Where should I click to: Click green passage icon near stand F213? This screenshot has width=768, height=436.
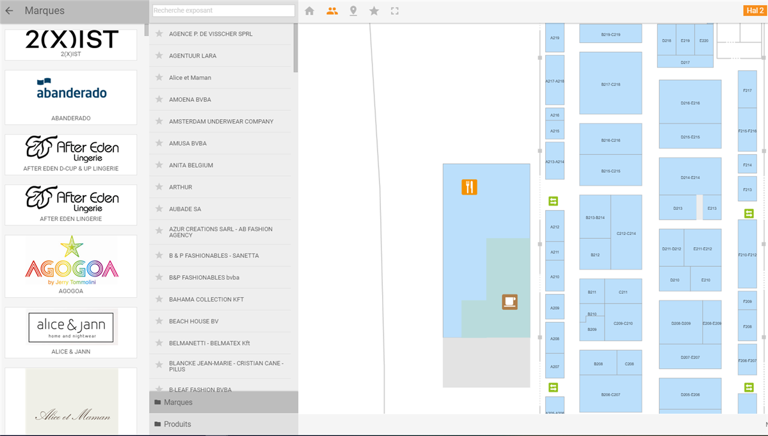pyautogui.click(x=749, y=213)
